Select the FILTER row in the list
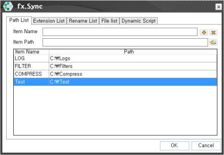 (115, 66)
